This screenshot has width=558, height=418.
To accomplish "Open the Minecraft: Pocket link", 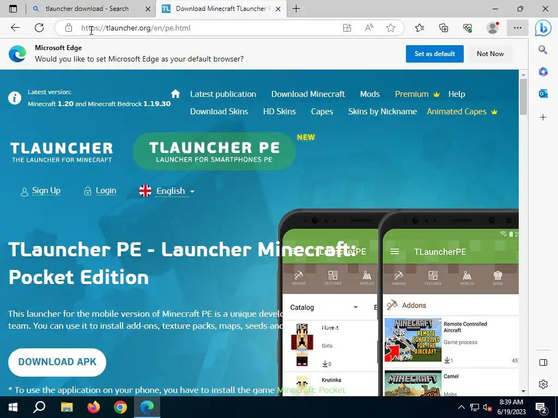I will (311, 390).
